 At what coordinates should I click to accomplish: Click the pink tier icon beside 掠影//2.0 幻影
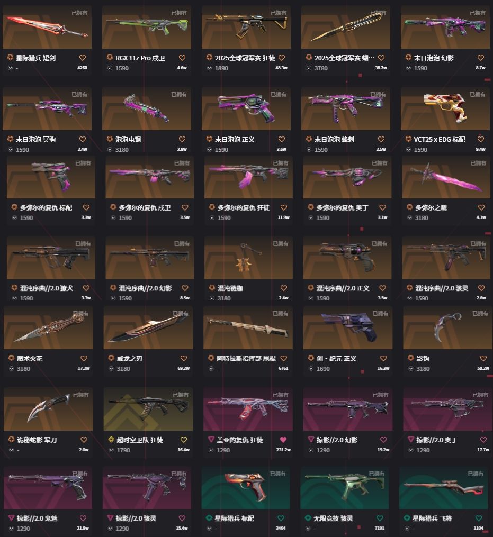(x=311, y=440)
